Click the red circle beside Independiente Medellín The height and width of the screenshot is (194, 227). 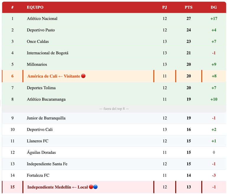coord(91,187)
